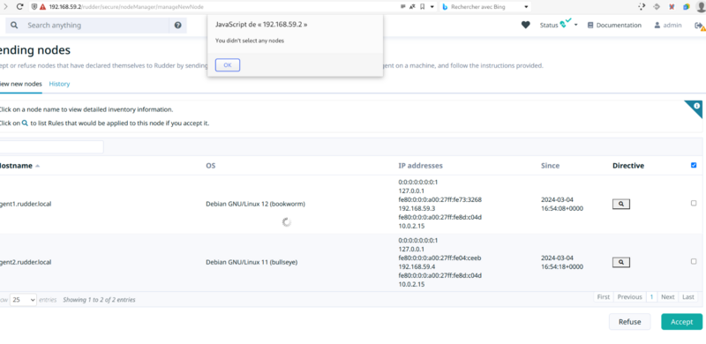Select page 1 in pagination

pyautogui.click(x=651, y=297)
